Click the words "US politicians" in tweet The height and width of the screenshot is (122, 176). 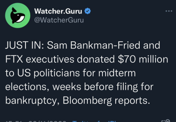(x=49, y=73)
